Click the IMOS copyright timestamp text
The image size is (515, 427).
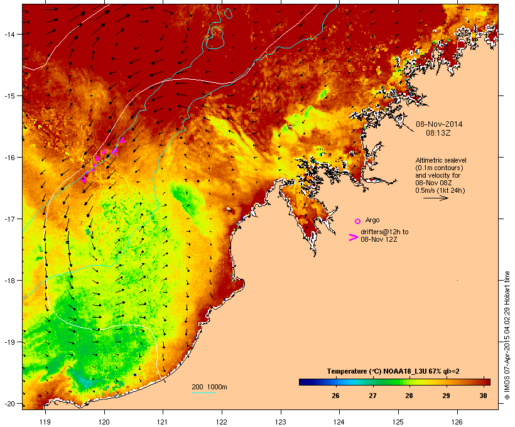(507, 335)
